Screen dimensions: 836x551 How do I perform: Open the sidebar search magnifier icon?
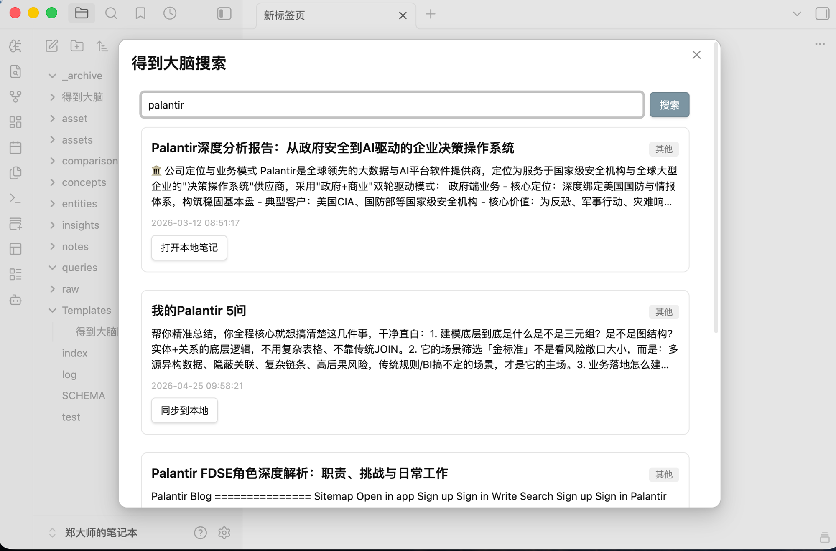click(111, 13)
